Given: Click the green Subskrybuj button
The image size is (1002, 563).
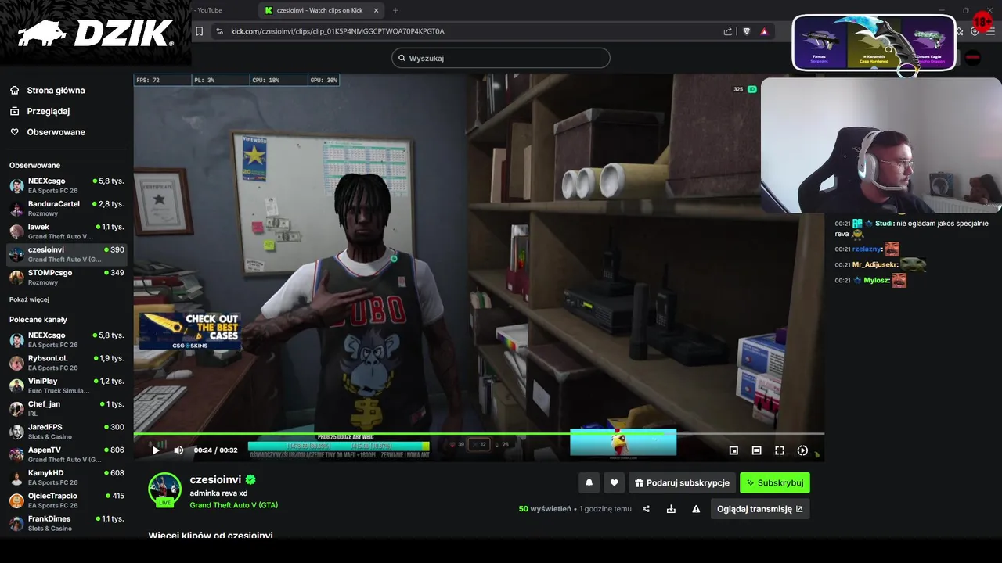Looking at the screenshot, I should (x=775, y=483).
